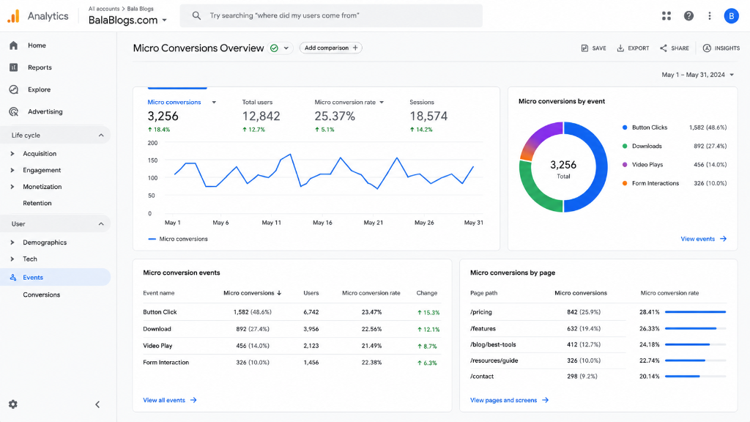The width and height of the screenshot is (750, 422).
Task: Open the help question mark icon
Action: click(688, 16)
